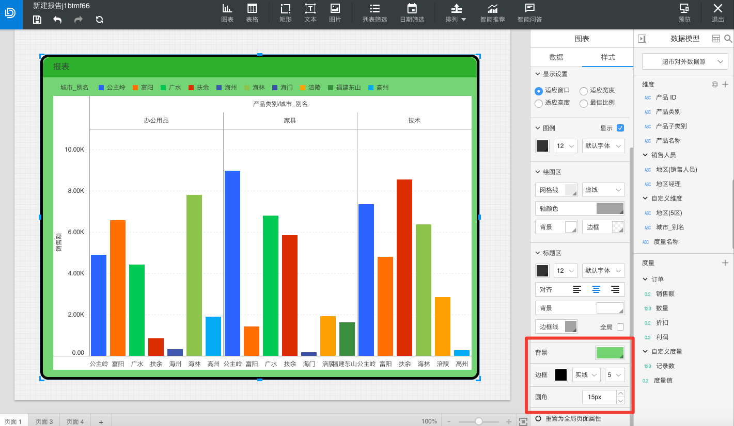Click the save report icon
Viewport: 734px width, 426px height.
click(37, 20)
